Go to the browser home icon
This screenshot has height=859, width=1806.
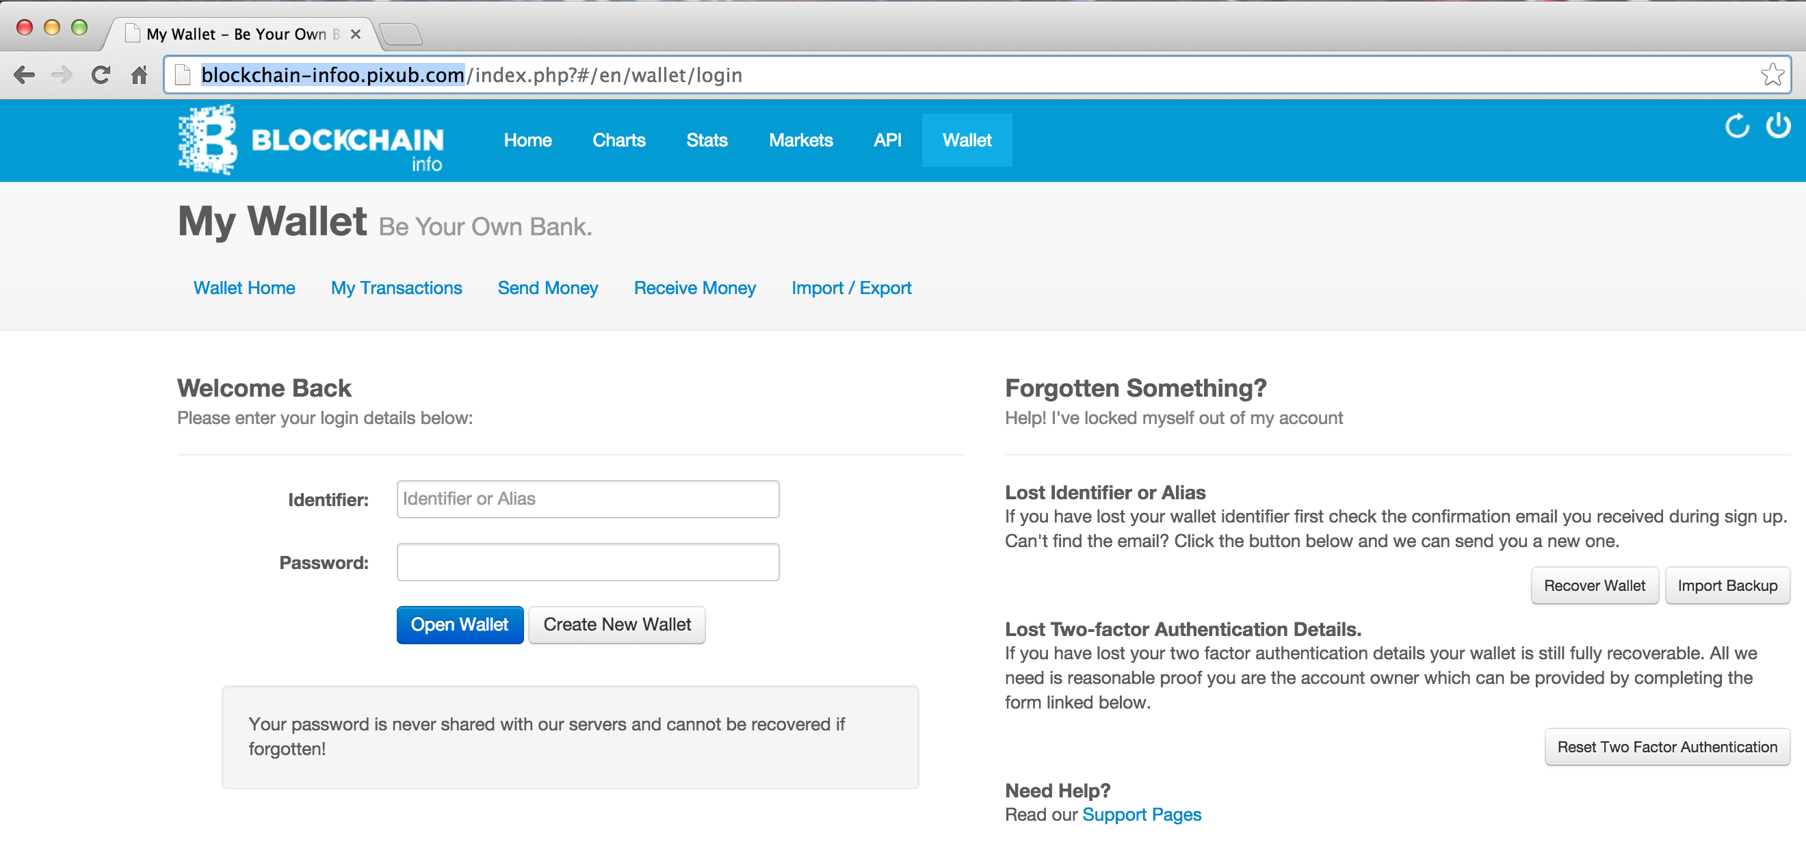pos(140,75)
